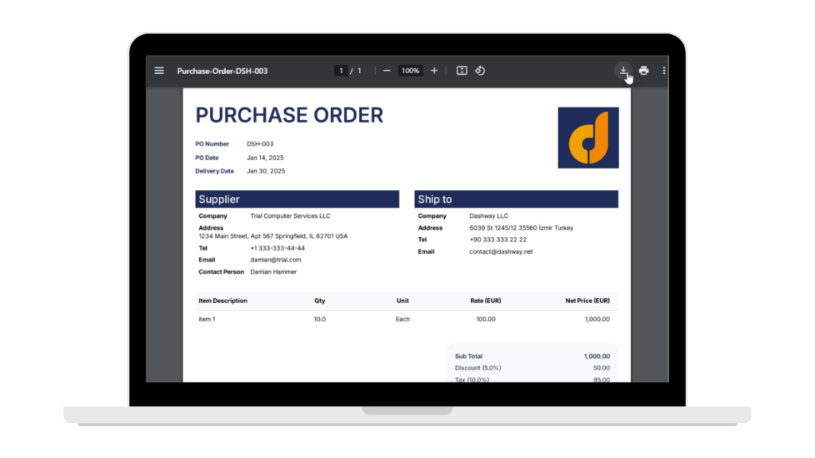
Task: Click the Supplier section header
Action: click(216, 199)
